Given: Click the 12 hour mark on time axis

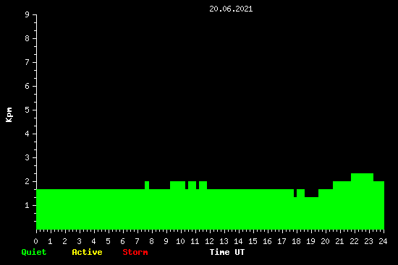Looking at the screenshot, I should [209, 241].
